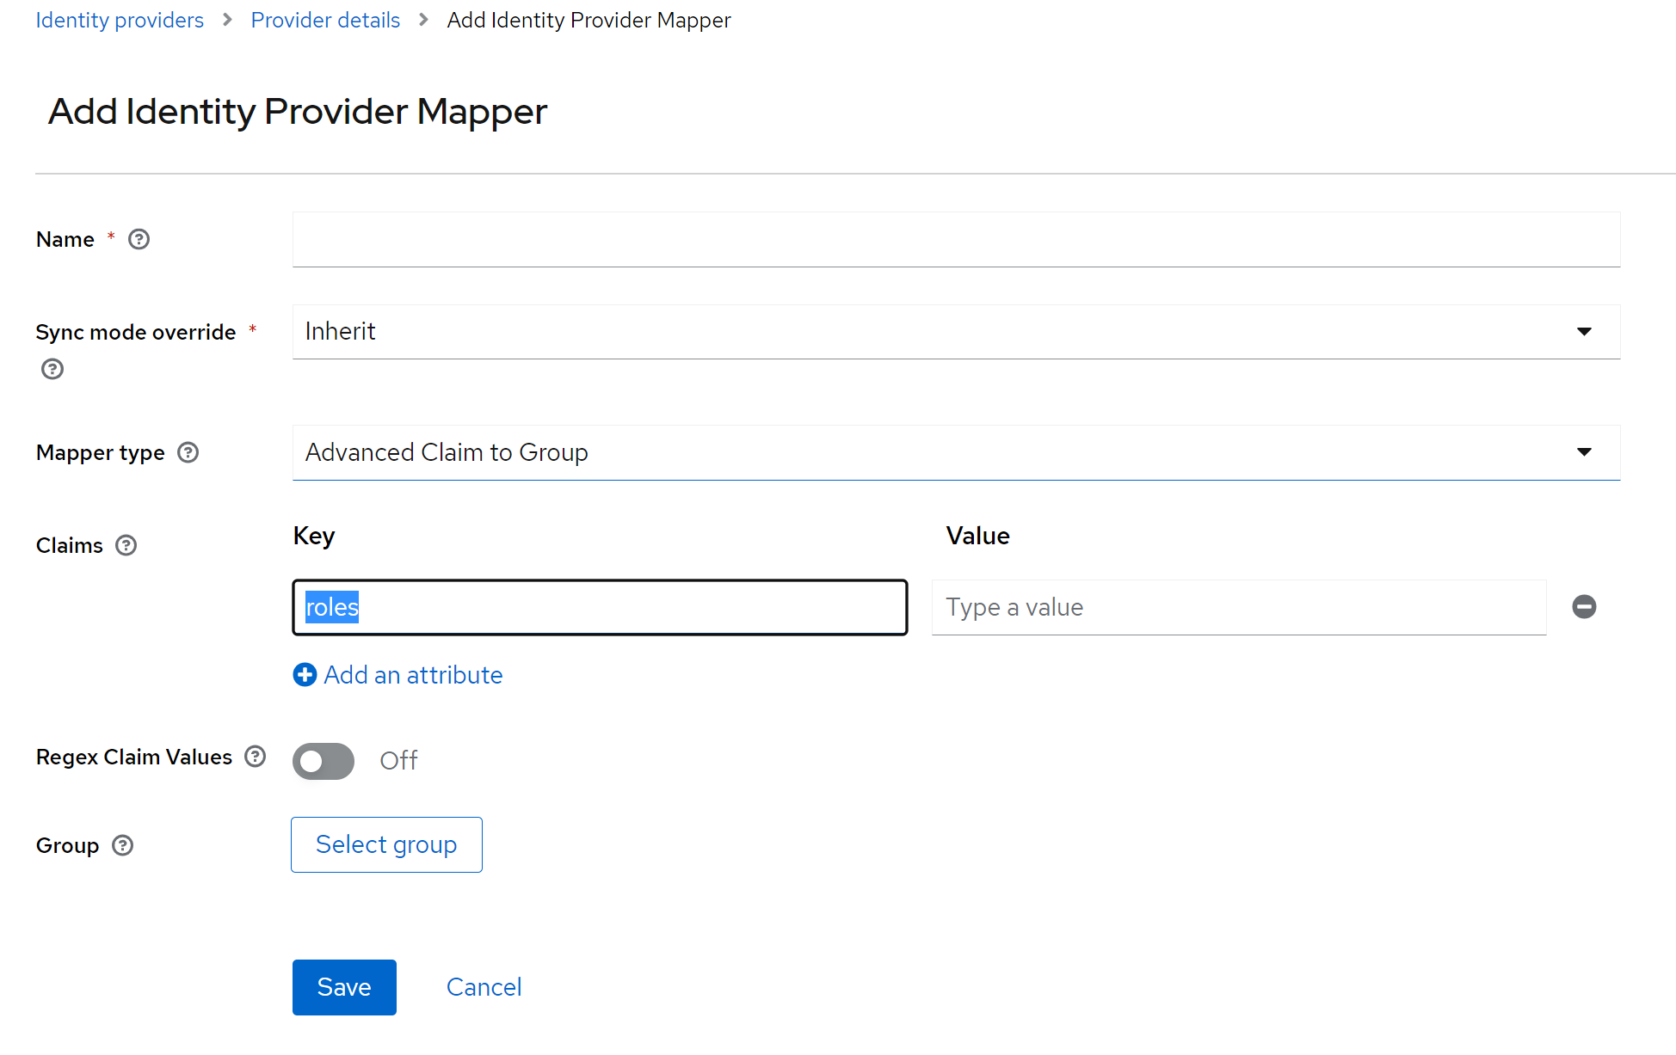Click the Inherit selection arrow

[1583, 332]
